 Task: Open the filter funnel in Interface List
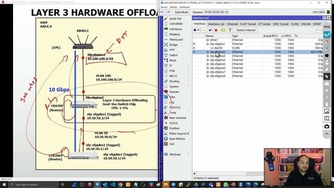tap(230, 30)
